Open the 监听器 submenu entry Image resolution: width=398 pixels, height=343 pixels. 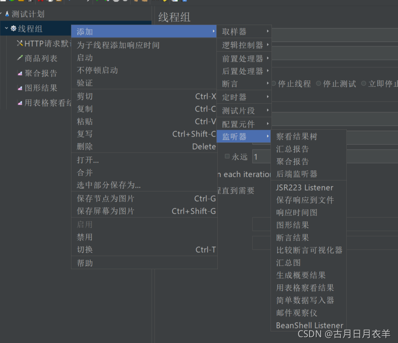point(243,137)
